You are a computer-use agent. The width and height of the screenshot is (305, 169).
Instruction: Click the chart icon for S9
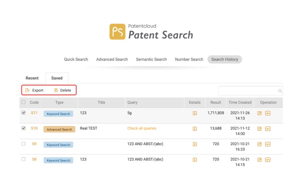point(268,144)
